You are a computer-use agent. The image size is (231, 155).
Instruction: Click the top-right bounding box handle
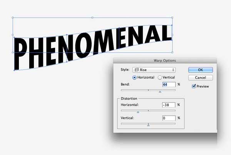tap(172, 18)
